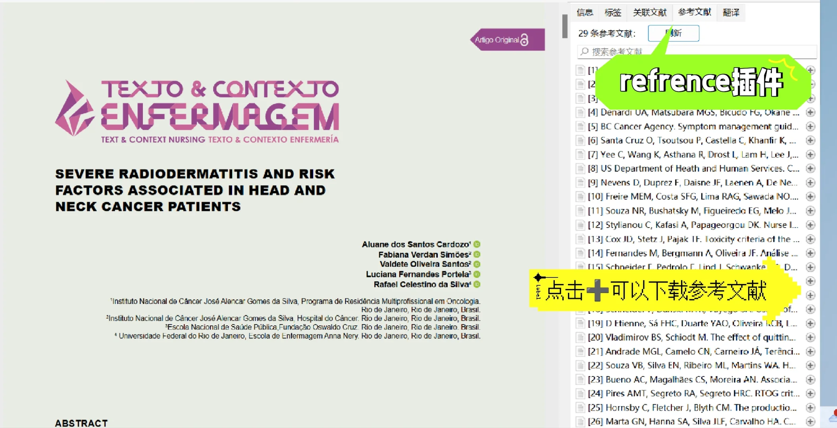The height and width of the screenshot is (428, 837).
Task: Click the PDF vertical scrollbar thumb
Action: (565, 26)
